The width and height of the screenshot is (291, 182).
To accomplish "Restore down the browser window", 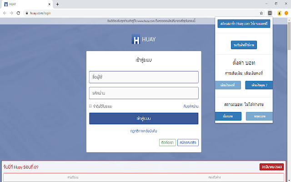I will pyautogui.click(x=276, y=4).
